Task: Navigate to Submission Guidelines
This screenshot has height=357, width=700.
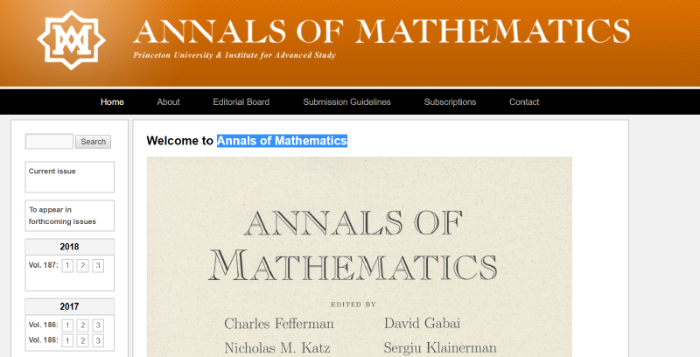Action: 346,102
